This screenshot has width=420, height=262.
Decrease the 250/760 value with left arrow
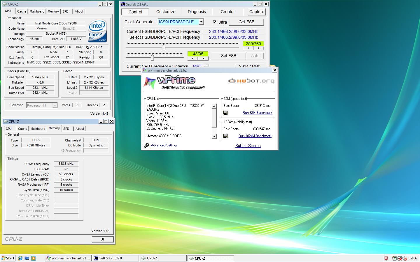[248, 48]
